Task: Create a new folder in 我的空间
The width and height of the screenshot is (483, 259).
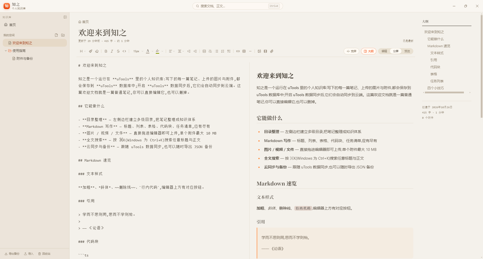Action: 63,35
